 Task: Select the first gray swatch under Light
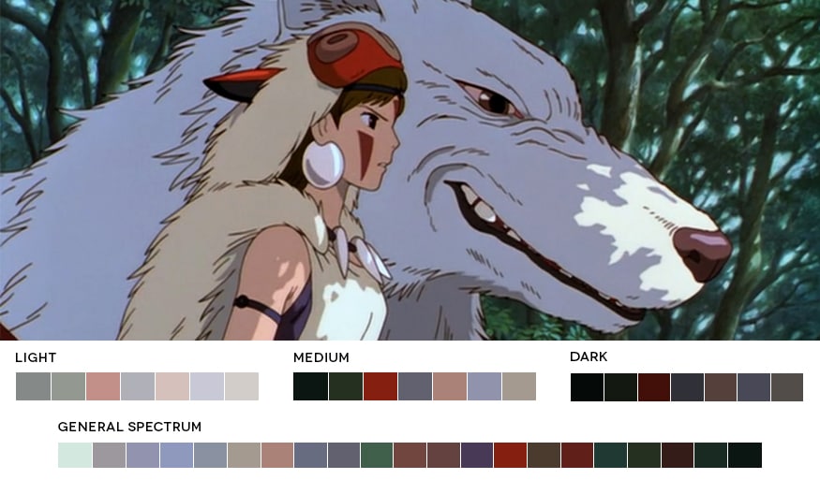(33, 386)
